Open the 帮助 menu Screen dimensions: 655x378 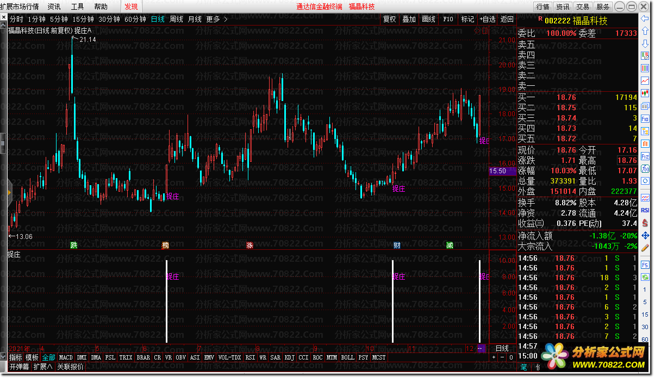tap(101, 7)
